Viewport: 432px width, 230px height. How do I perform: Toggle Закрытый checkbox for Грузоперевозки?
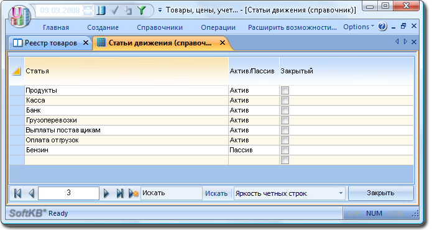coord(285,120)
